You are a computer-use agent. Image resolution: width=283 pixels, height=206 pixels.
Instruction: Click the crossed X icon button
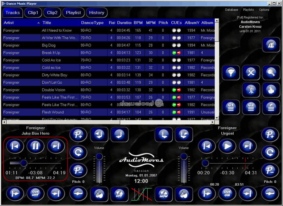251,73
